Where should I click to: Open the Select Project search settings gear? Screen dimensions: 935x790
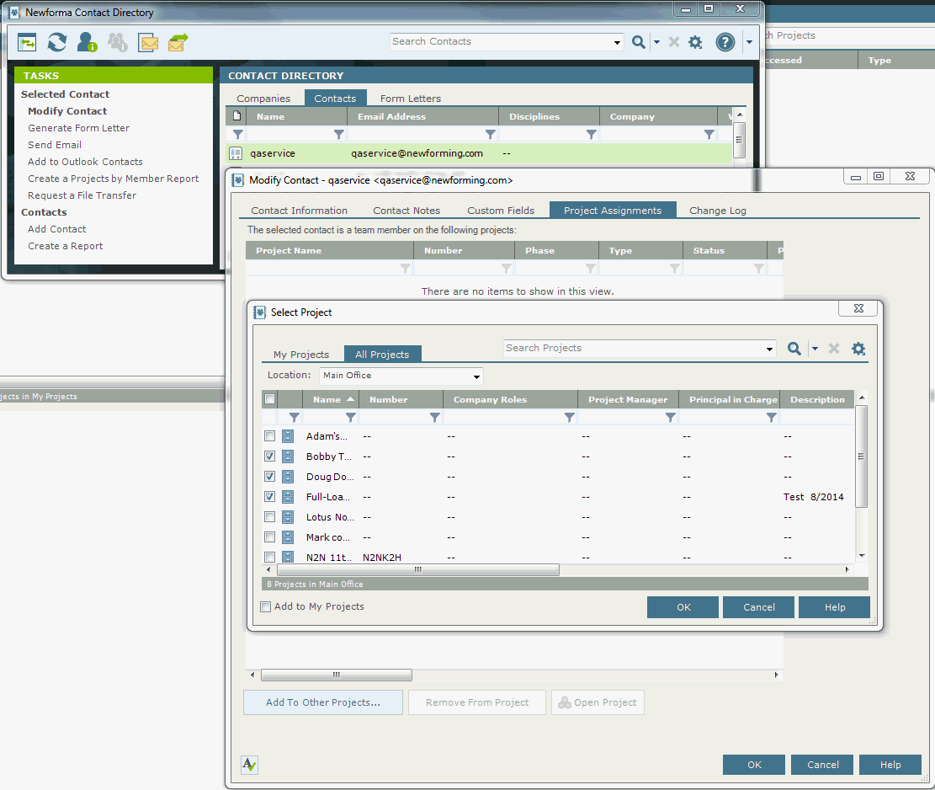coord(858,349)
